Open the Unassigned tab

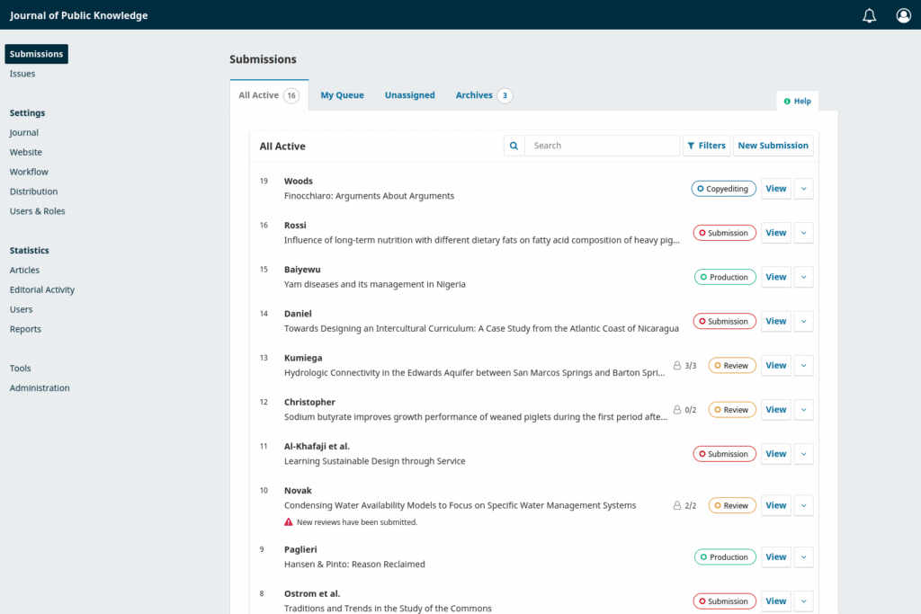(409, 94)
